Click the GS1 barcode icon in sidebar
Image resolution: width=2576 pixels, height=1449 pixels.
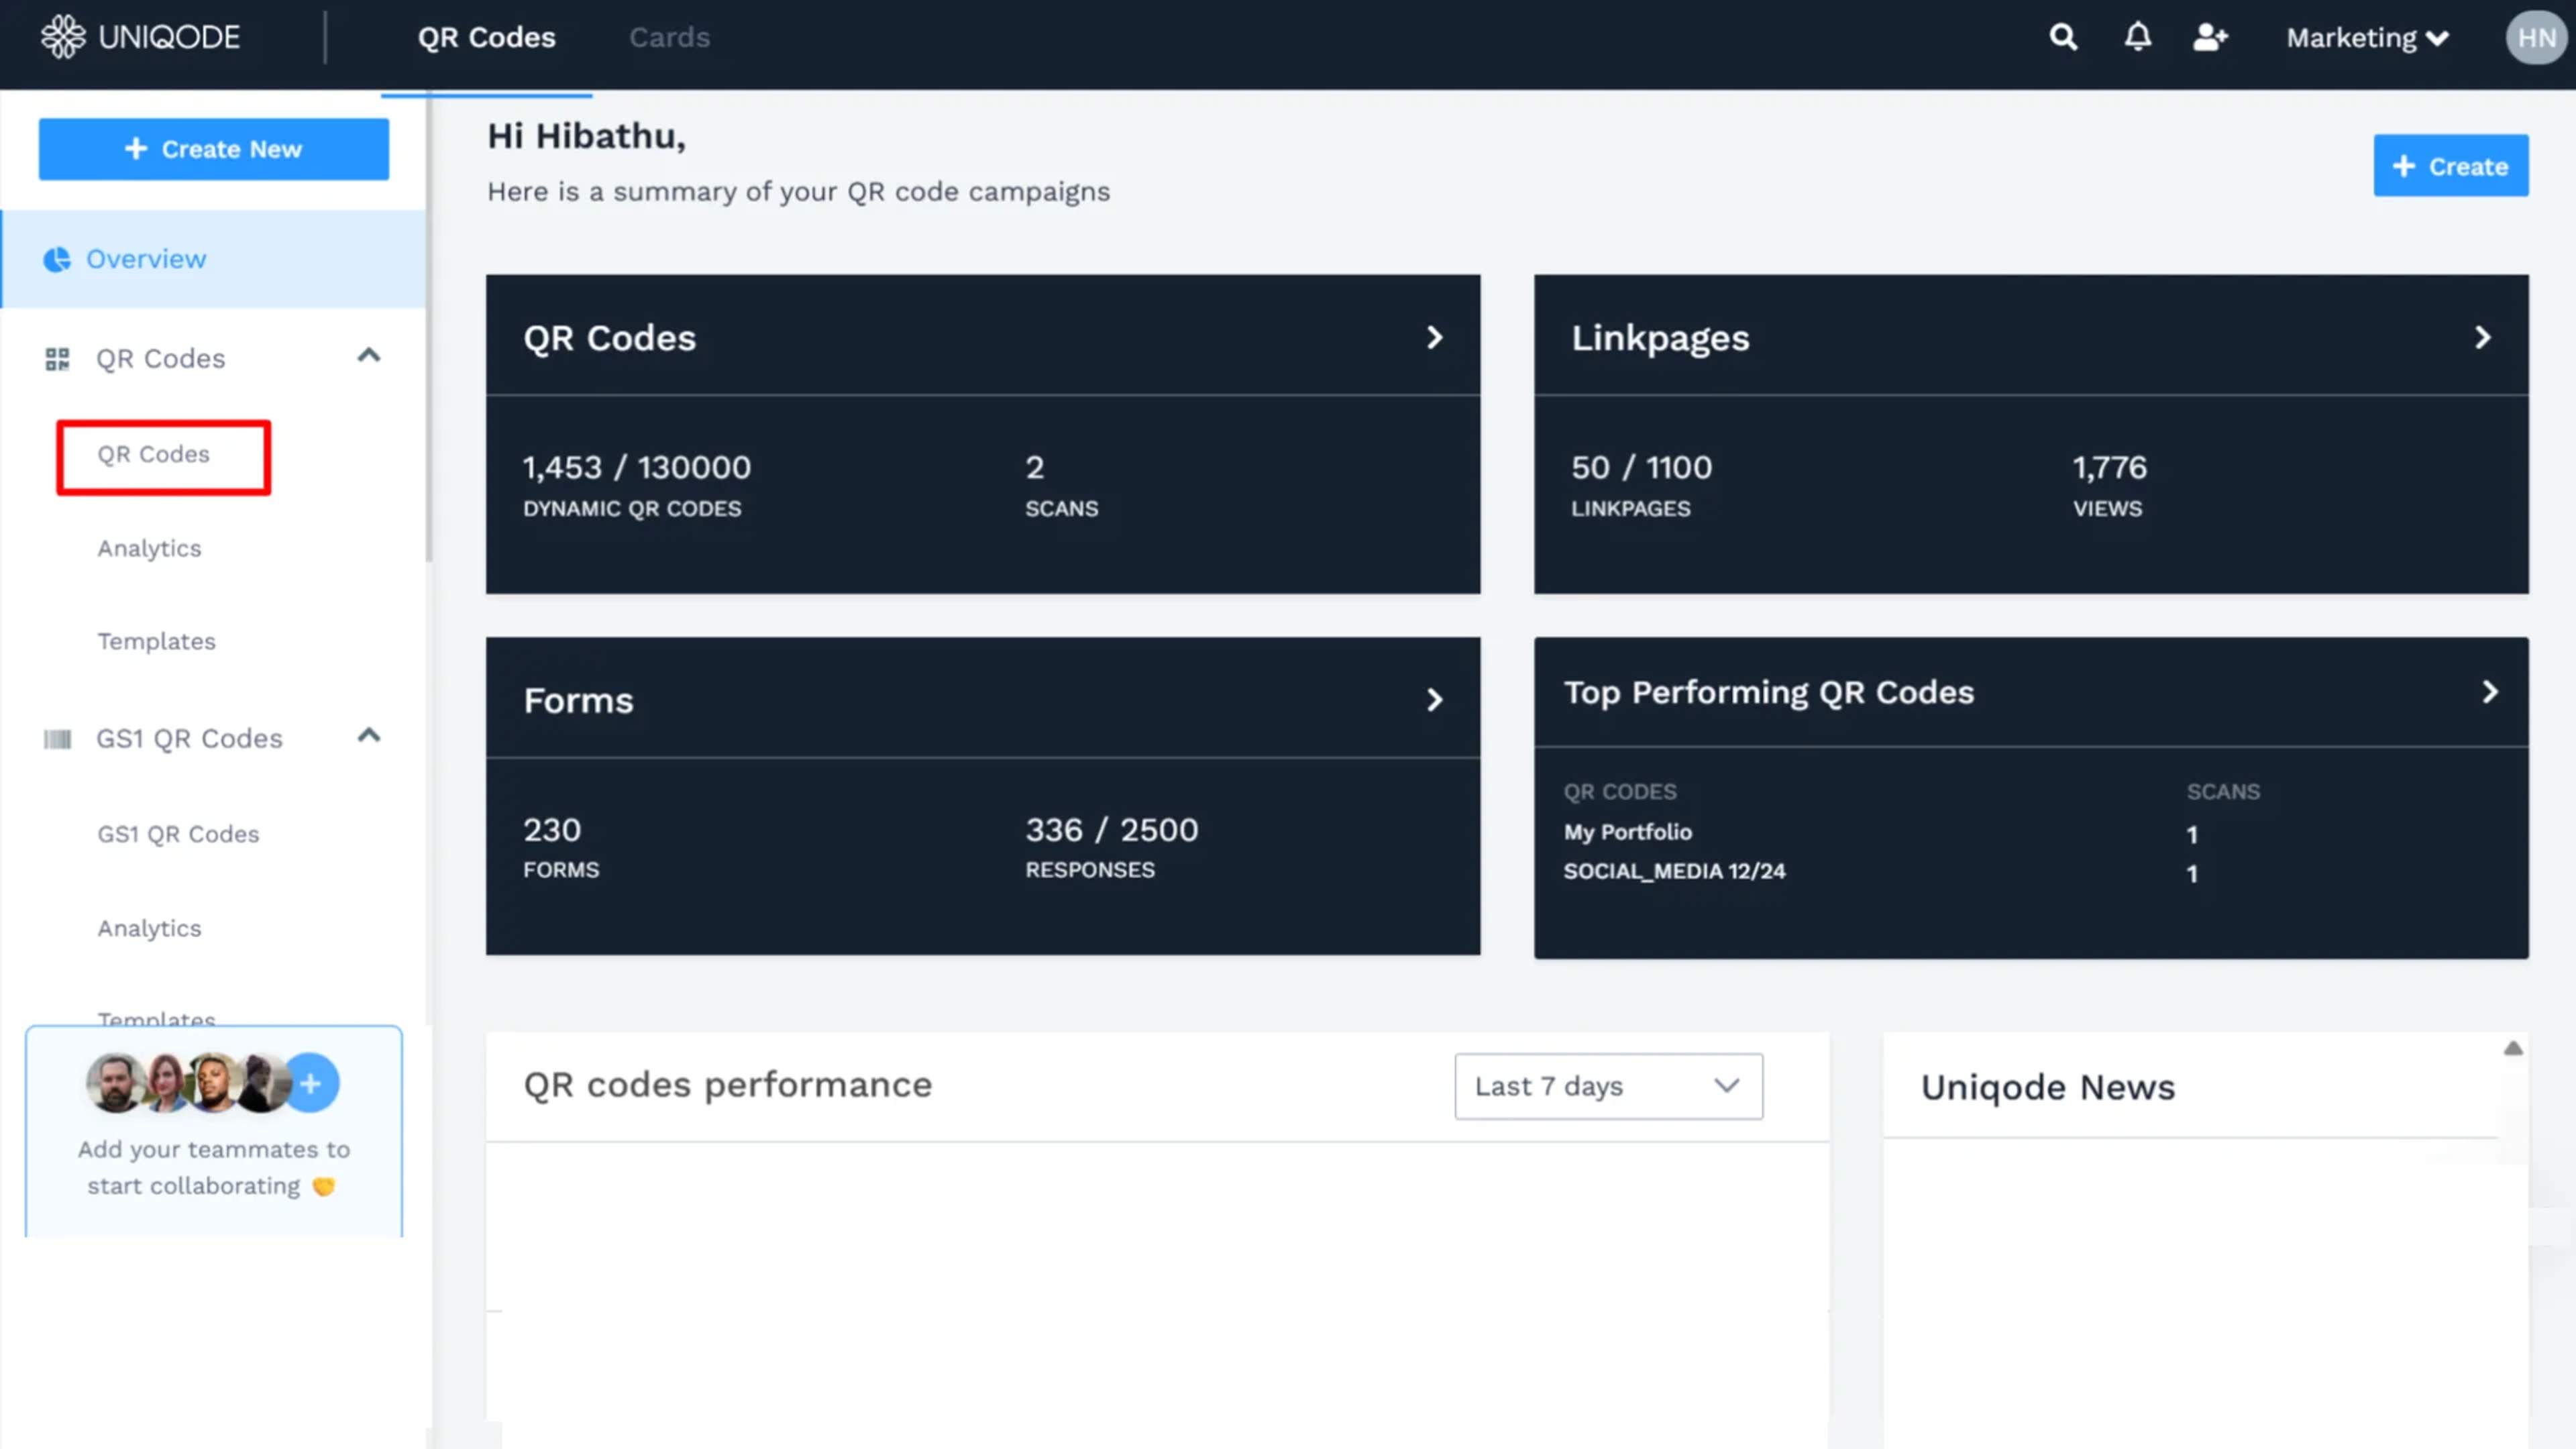point(57,739)
